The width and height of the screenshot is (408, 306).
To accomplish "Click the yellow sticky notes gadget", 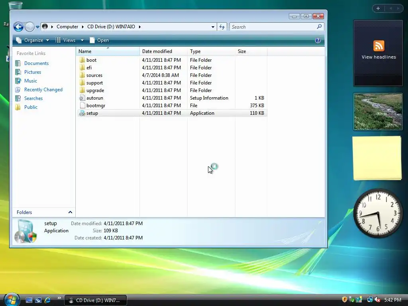I will pos(377,158).
